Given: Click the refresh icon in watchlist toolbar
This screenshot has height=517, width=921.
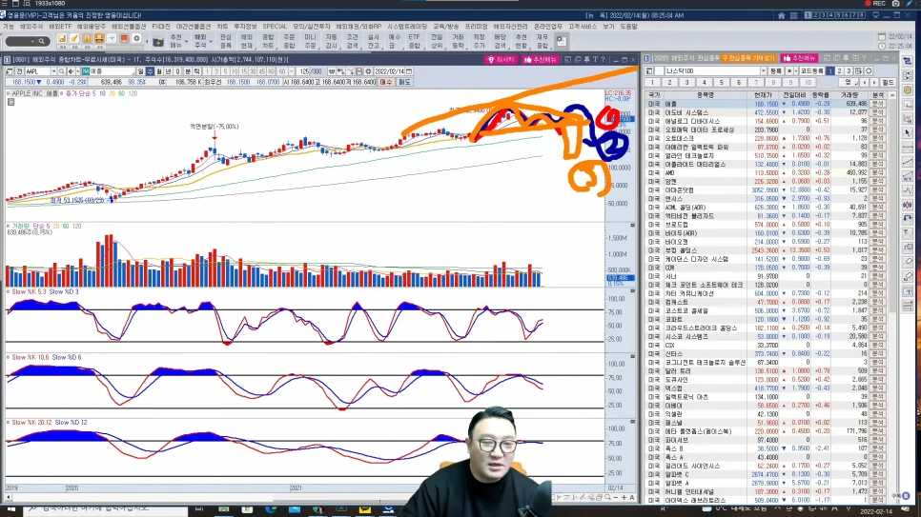Looking at the screenshot, I should click(x=869, y=71).
